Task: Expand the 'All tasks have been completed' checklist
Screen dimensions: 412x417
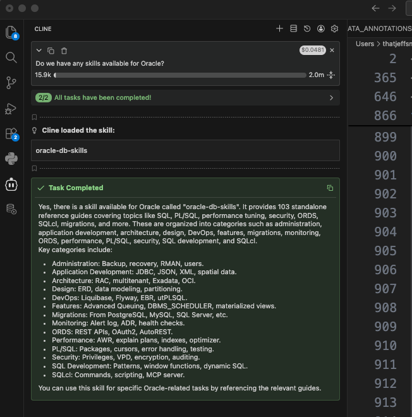Action: pos(331,98)
